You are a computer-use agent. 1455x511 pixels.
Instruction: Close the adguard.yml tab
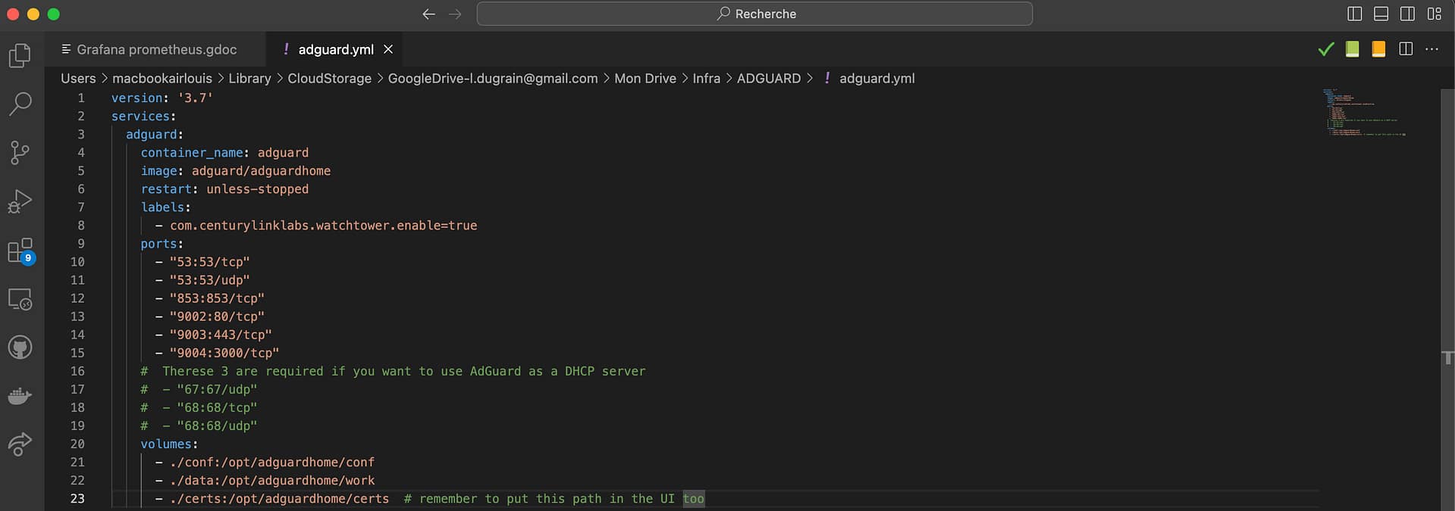(388, 49)
